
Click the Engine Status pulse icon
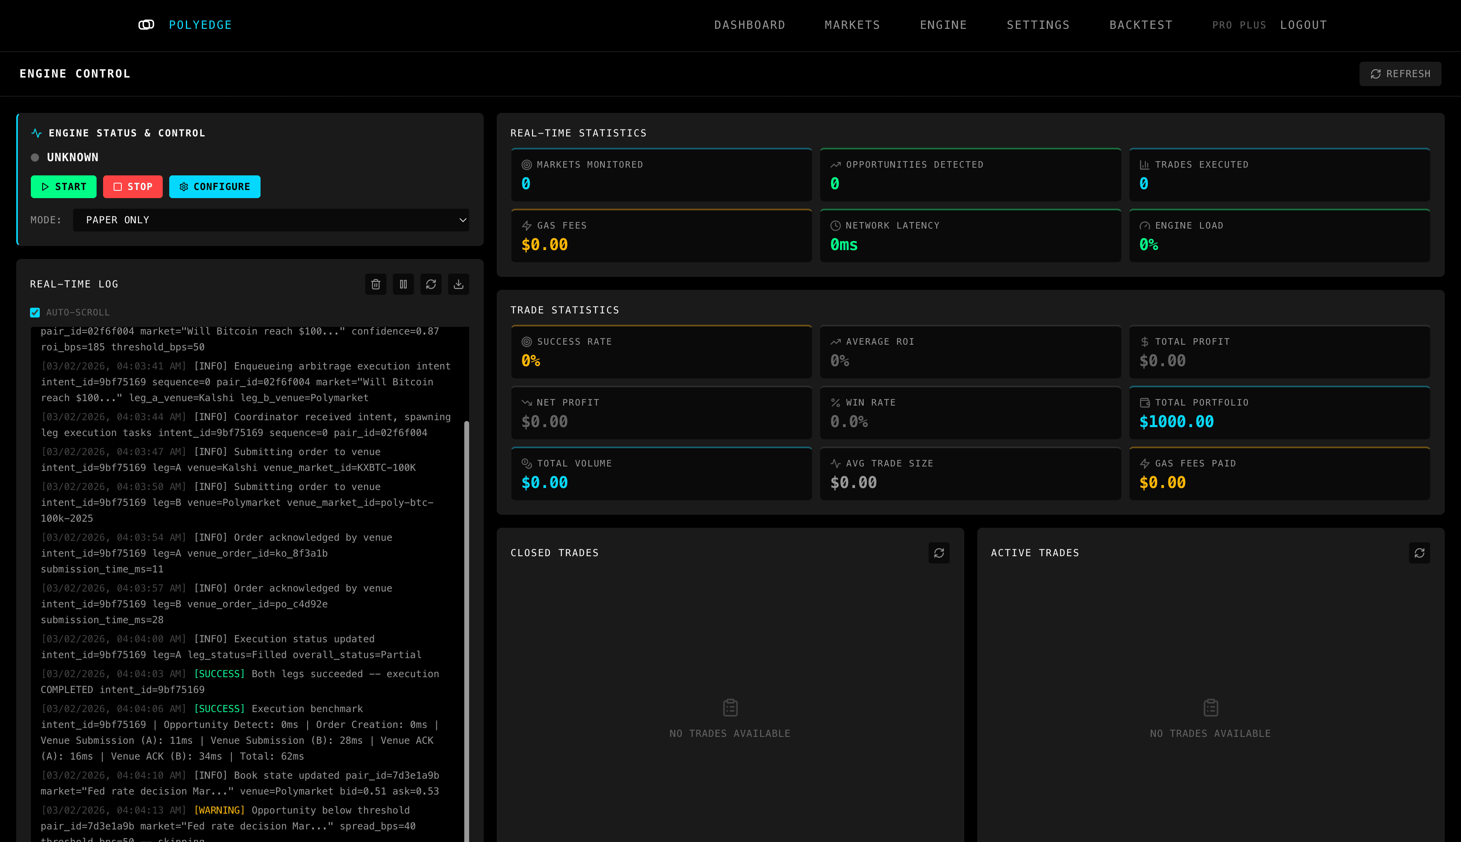click(37, 133)
